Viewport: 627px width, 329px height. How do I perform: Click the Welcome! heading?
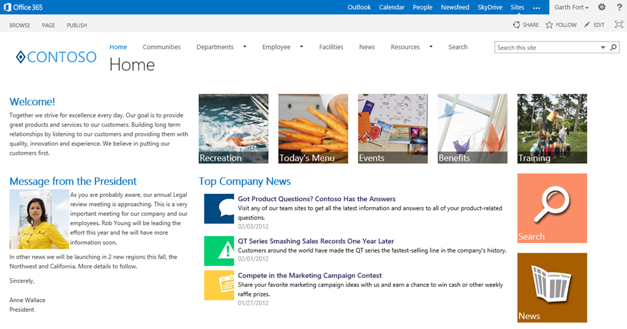[x=32, y=102]
